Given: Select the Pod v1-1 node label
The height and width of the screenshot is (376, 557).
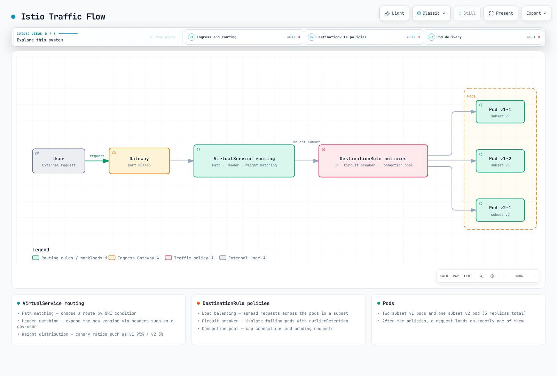Looking at the screenshot, I should tap(500, 109).
